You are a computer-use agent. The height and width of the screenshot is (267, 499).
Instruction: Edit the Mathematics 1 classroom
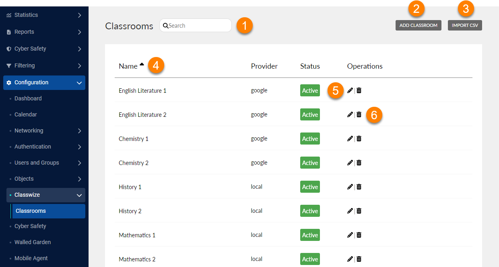(x=350, y=235)
